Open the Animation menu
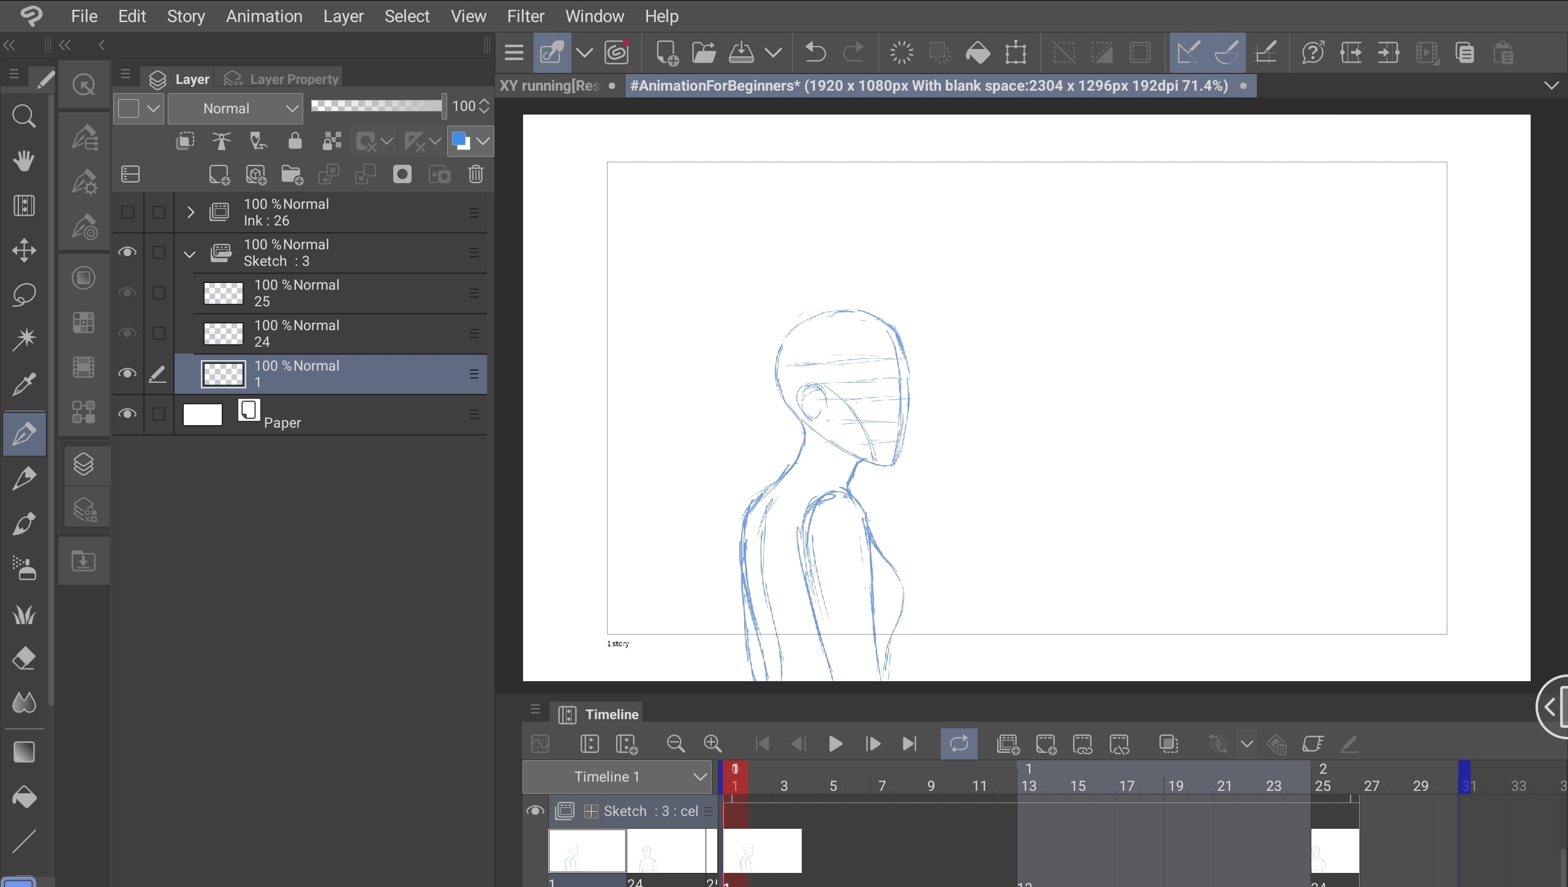This screenshot has height=887, width=1568. pos(264,16)
